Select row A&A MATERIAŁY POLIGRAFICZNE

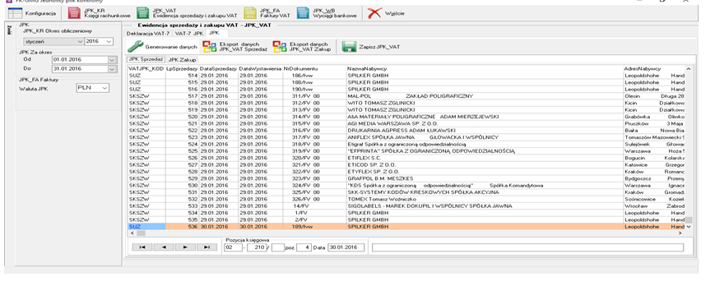tap(406, 117)
